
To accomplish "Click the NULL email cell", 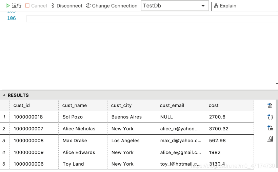I will tap(180, 117).
